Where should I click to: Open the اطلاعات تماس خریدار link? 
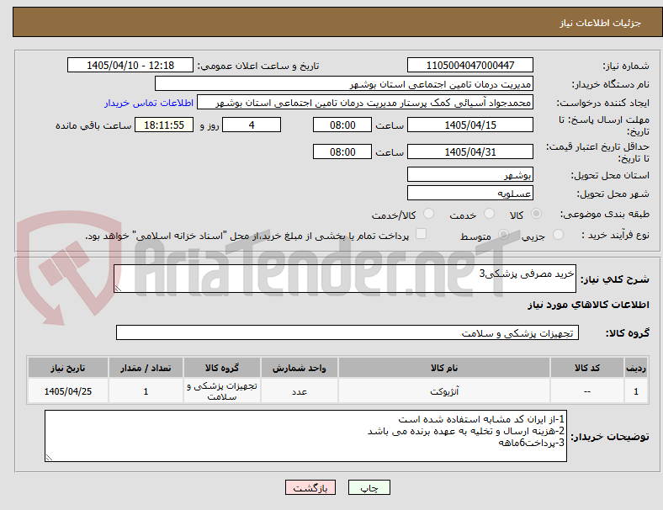149,103
